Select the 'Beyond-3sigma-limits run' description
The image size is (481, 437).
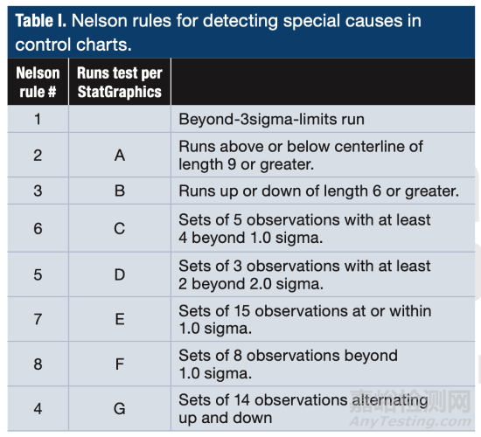[271, 119]
